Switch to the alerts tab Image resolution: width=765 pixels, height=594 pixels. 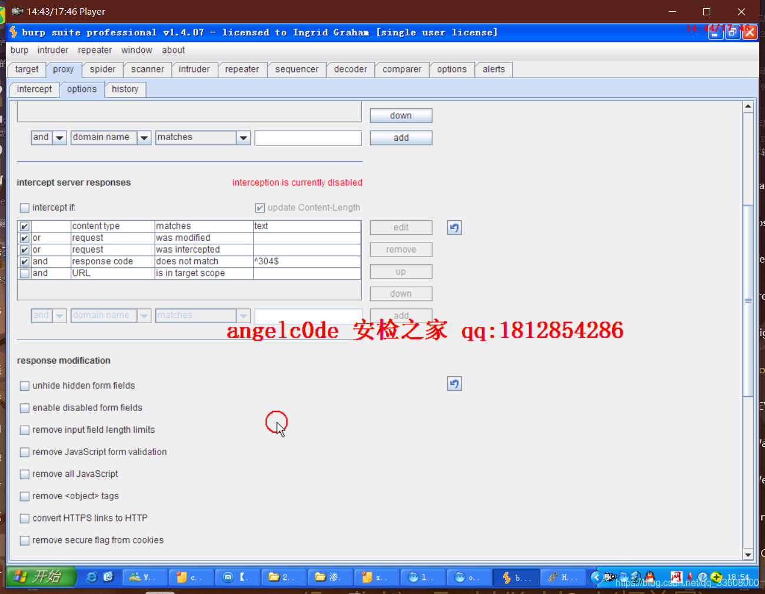click(x=494, y=69)
